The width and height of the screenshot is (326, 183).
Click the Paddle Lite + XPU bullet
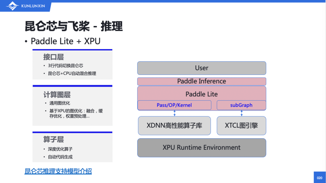[x=66, y=41]
